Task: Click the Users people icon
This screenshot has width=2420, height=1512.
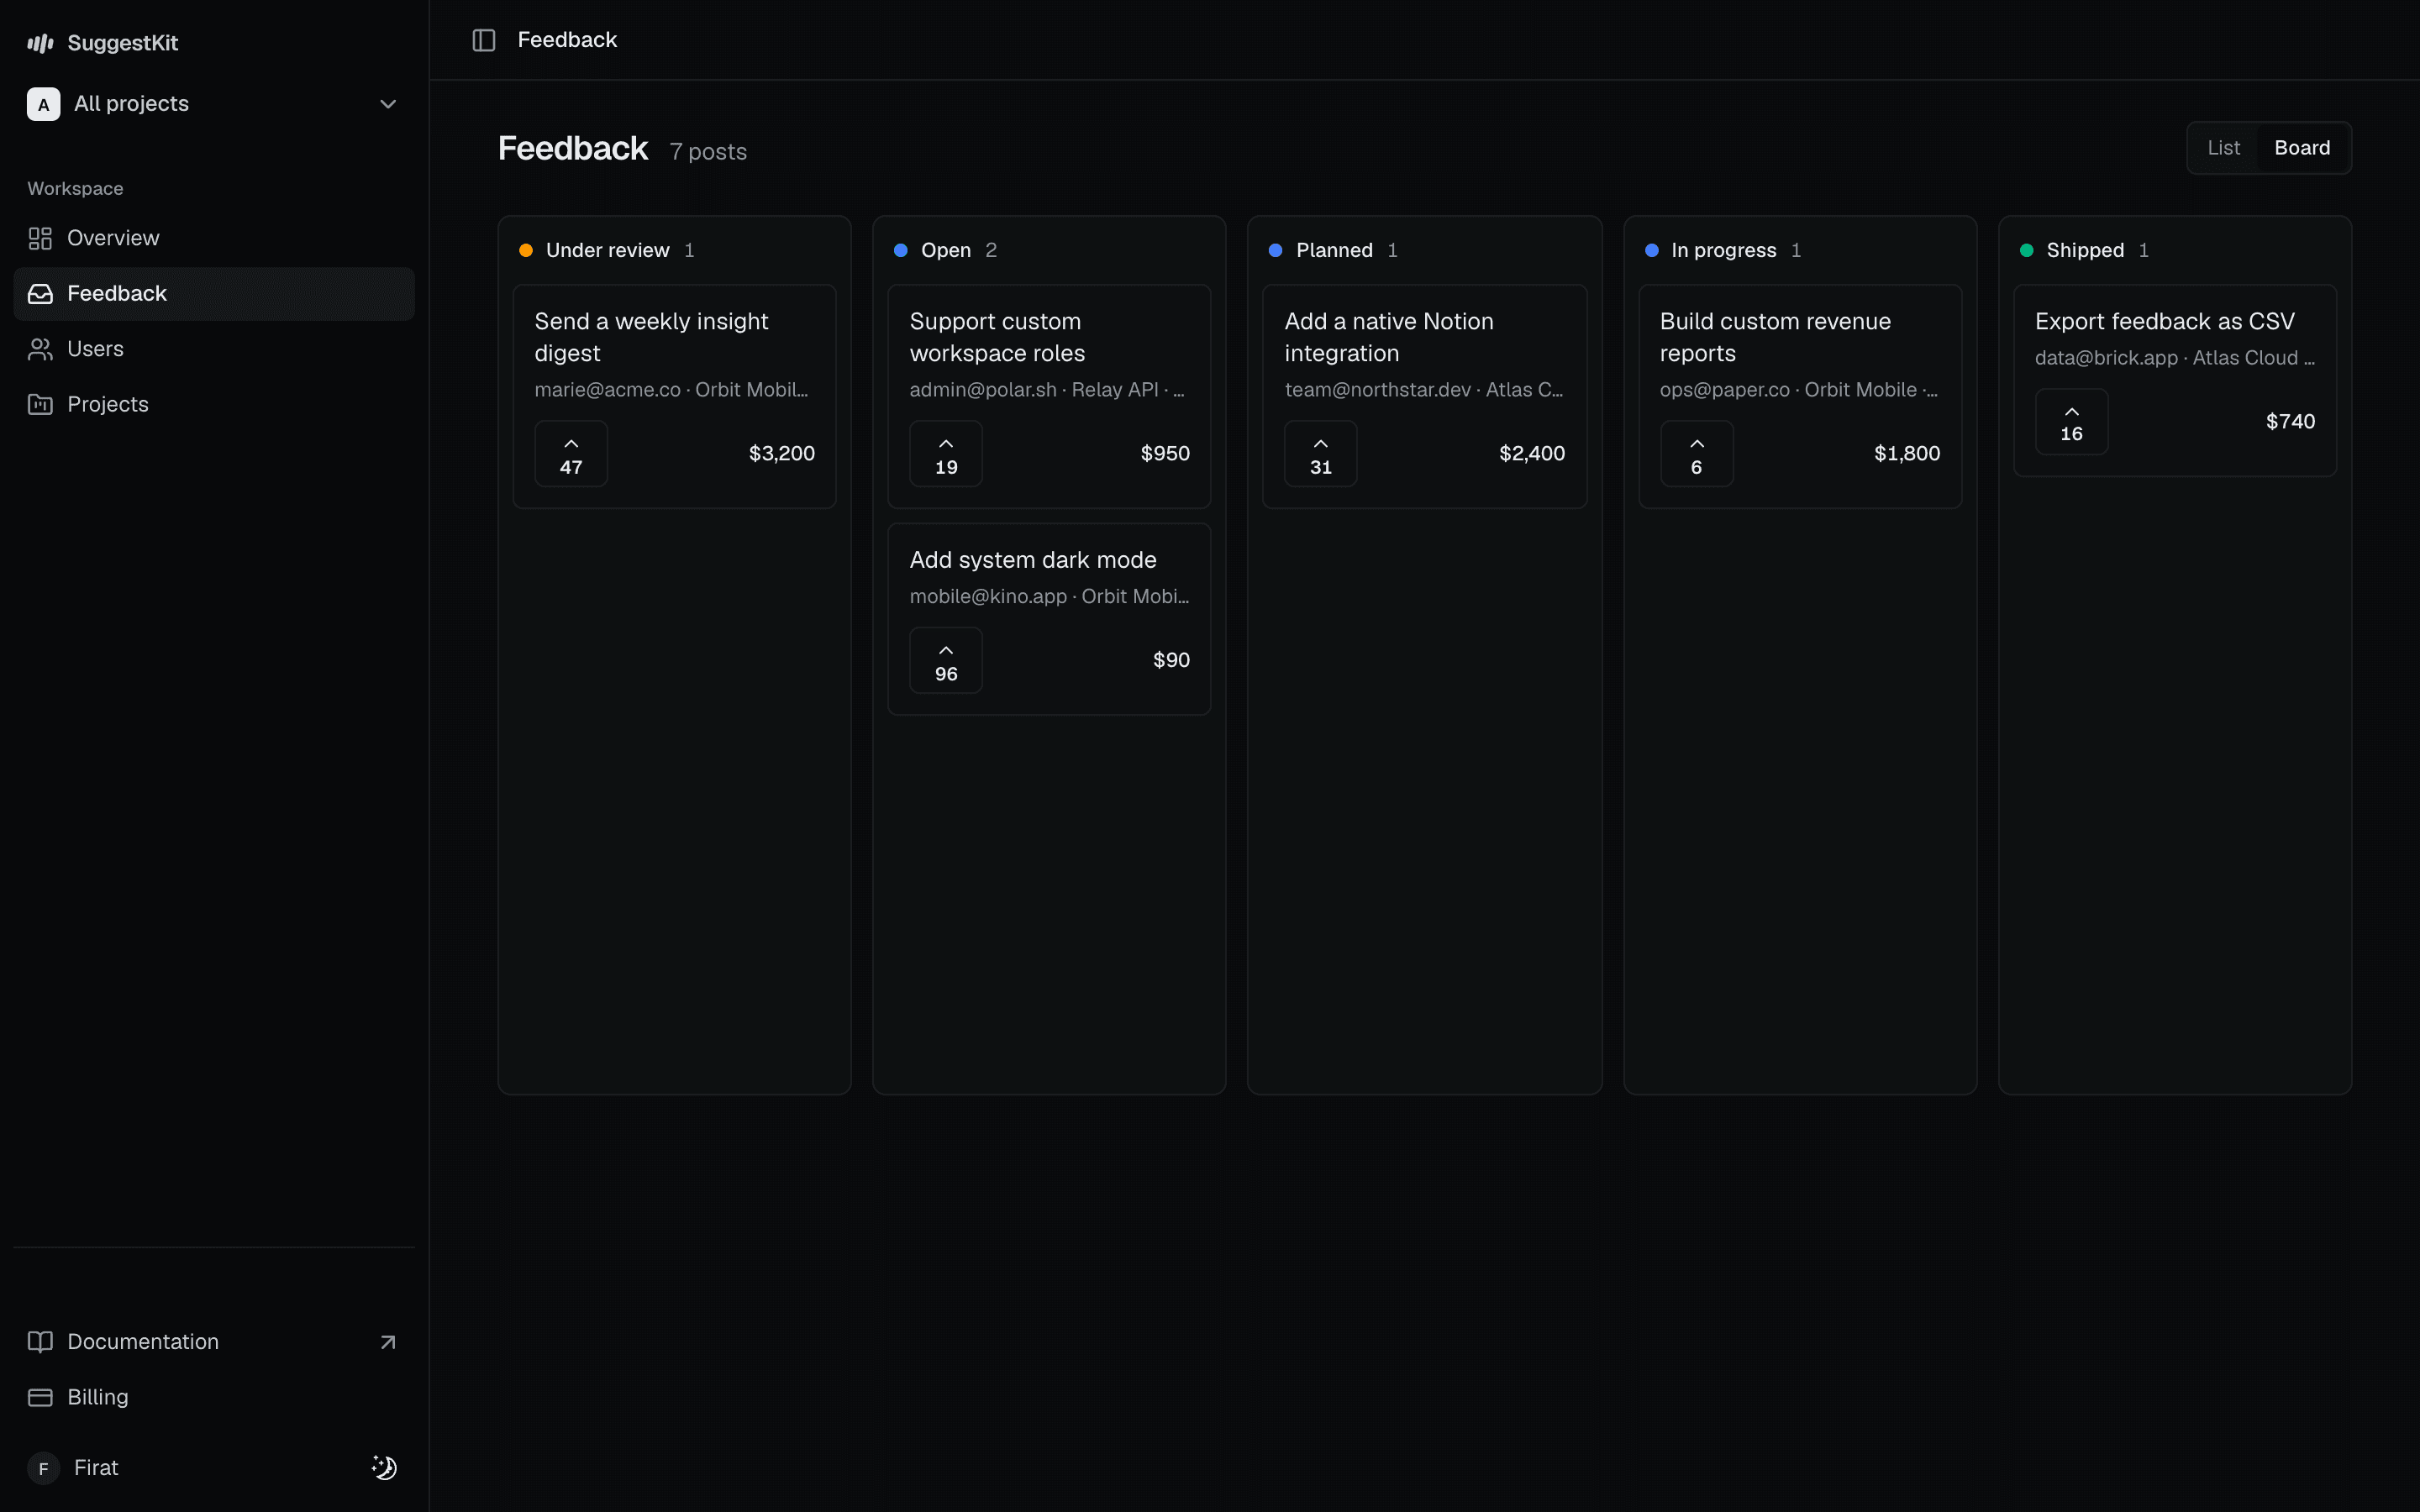Action: click(x=40, y=349)
